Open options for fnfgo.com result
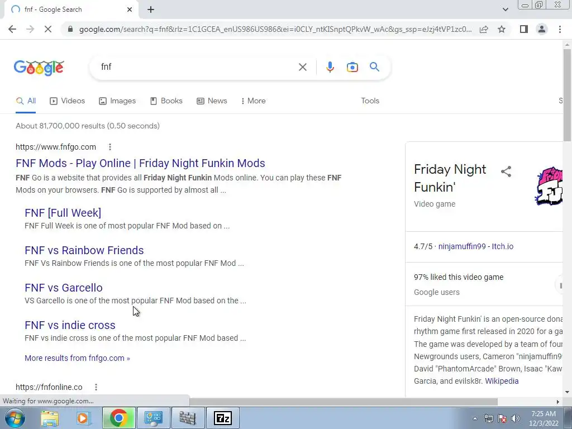The width and height of the screenshot is (572, 429). pos(110,147)
